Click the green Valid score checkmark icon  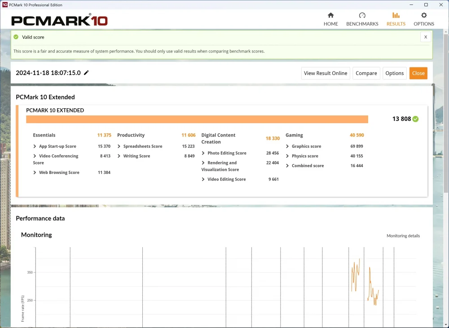coord(16,37)
